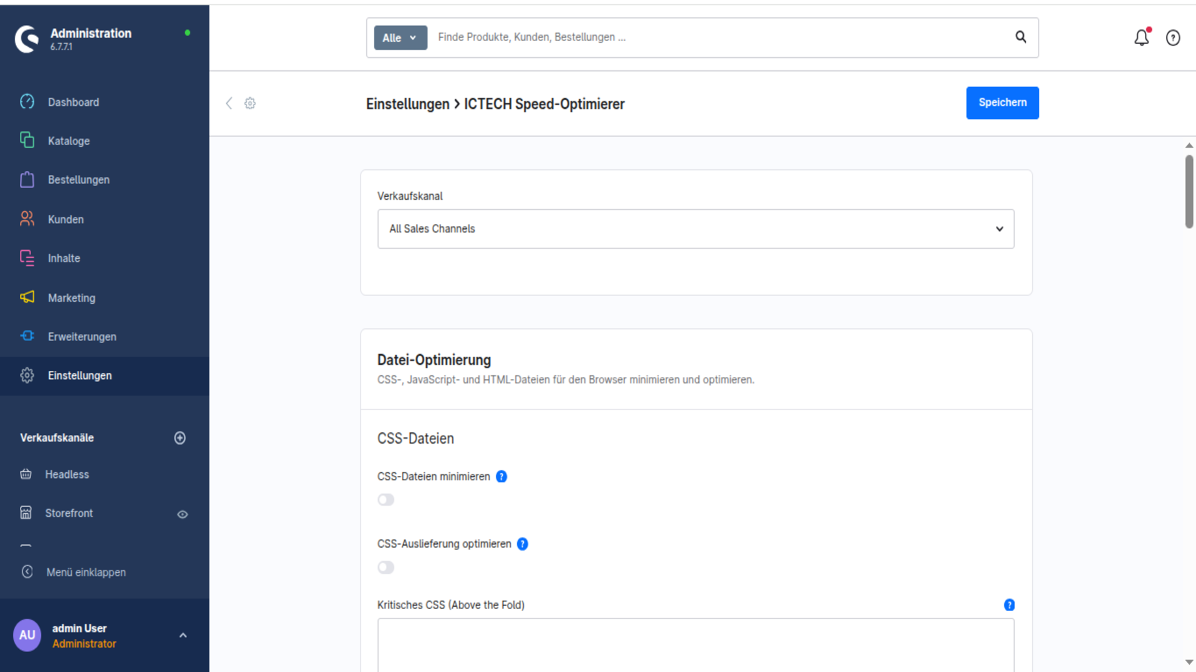Open the help question mark icon
The image size is (1196, 672).
point(1173,38)
